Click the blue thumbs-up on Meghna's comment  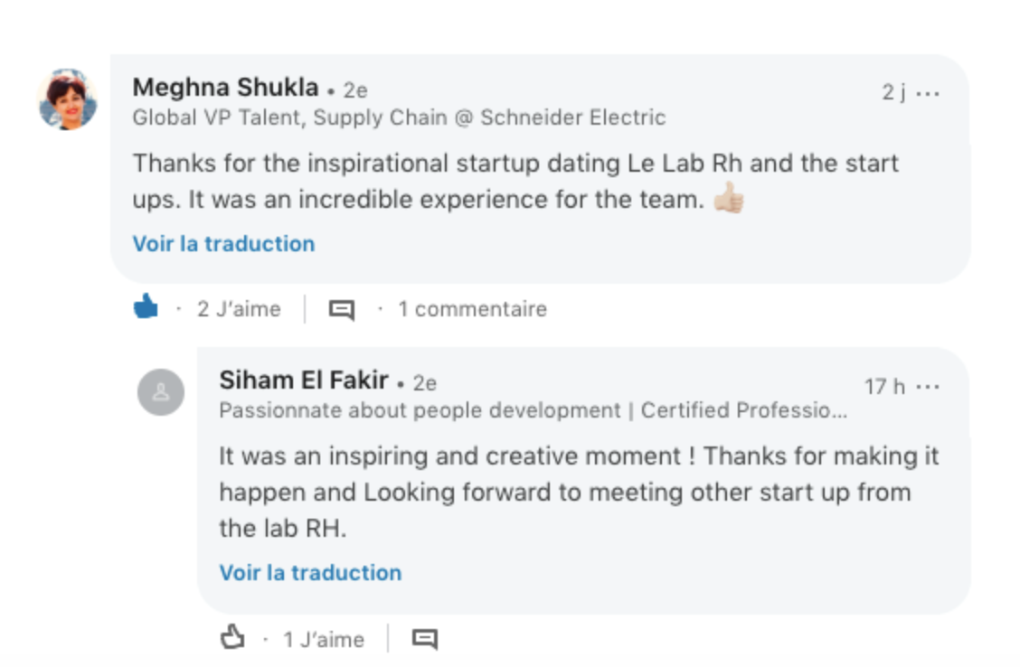tap(146, 308)
